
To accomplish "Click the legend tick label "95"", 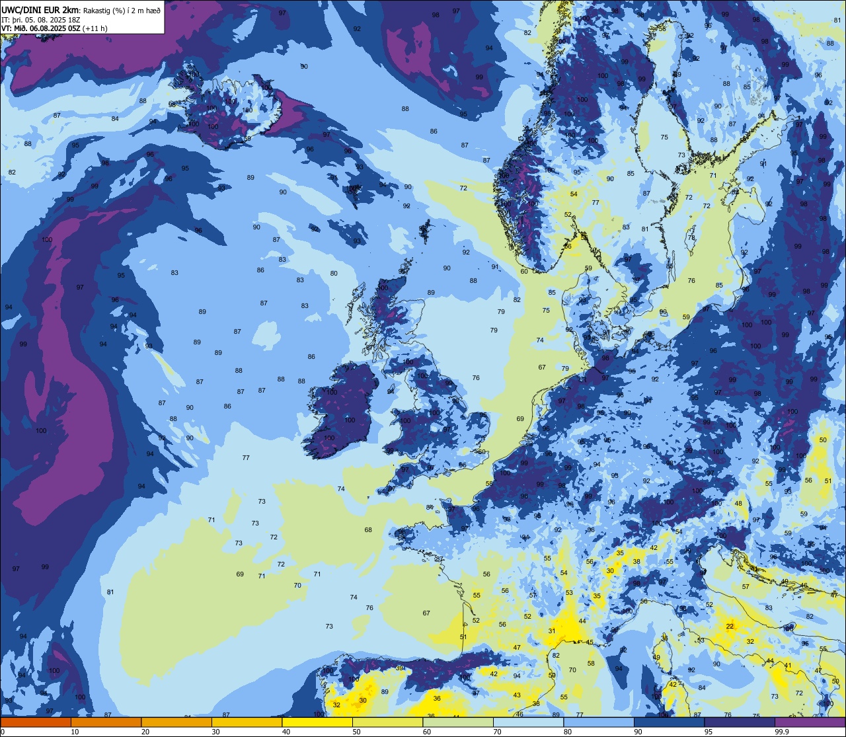I will click(x=709, y=732).
